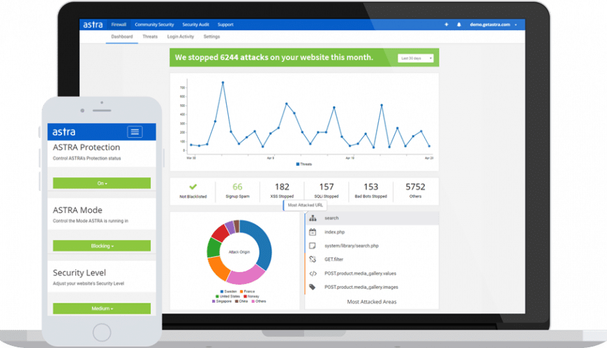607x348 pixels.
Task: Switch to the Threats tab
Action: (x=149, y=36)
